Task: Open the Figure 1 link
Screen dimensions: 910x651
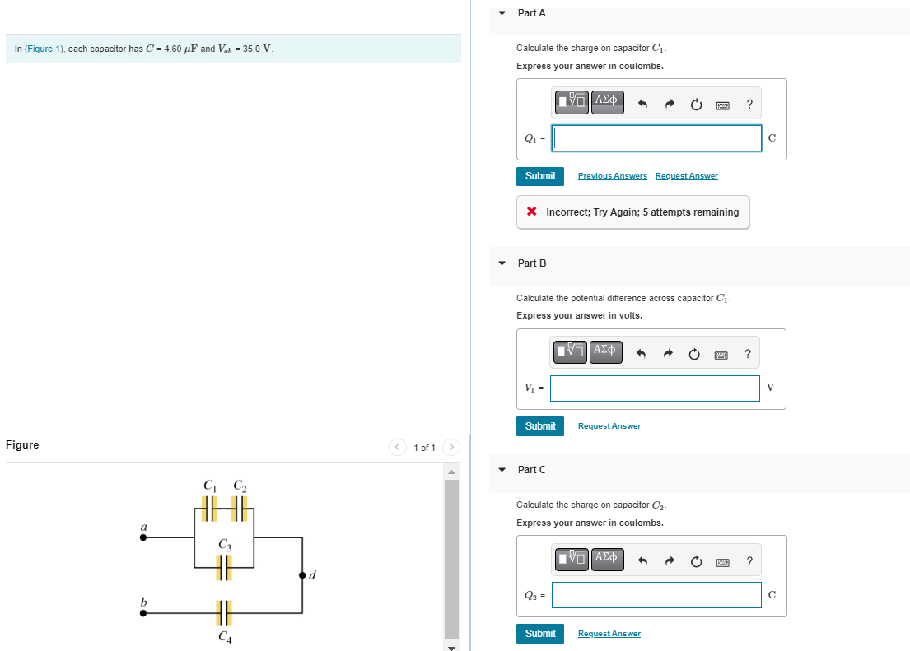Action: pyautogui.click(x=44, y=49)
